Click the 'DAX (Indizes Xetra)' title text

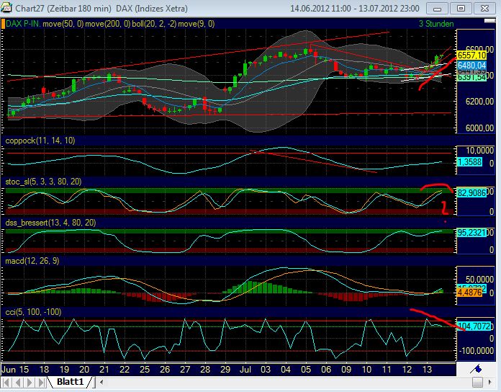tap(152, 9)
